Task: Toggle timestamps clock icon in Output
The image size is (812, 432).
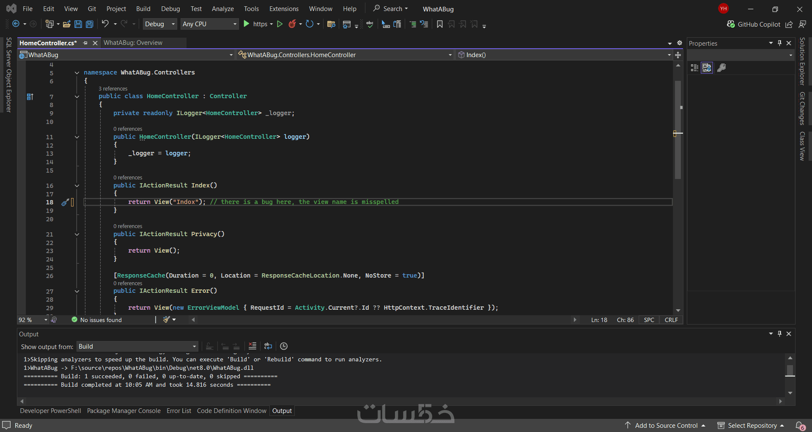Action: (284, 346)
